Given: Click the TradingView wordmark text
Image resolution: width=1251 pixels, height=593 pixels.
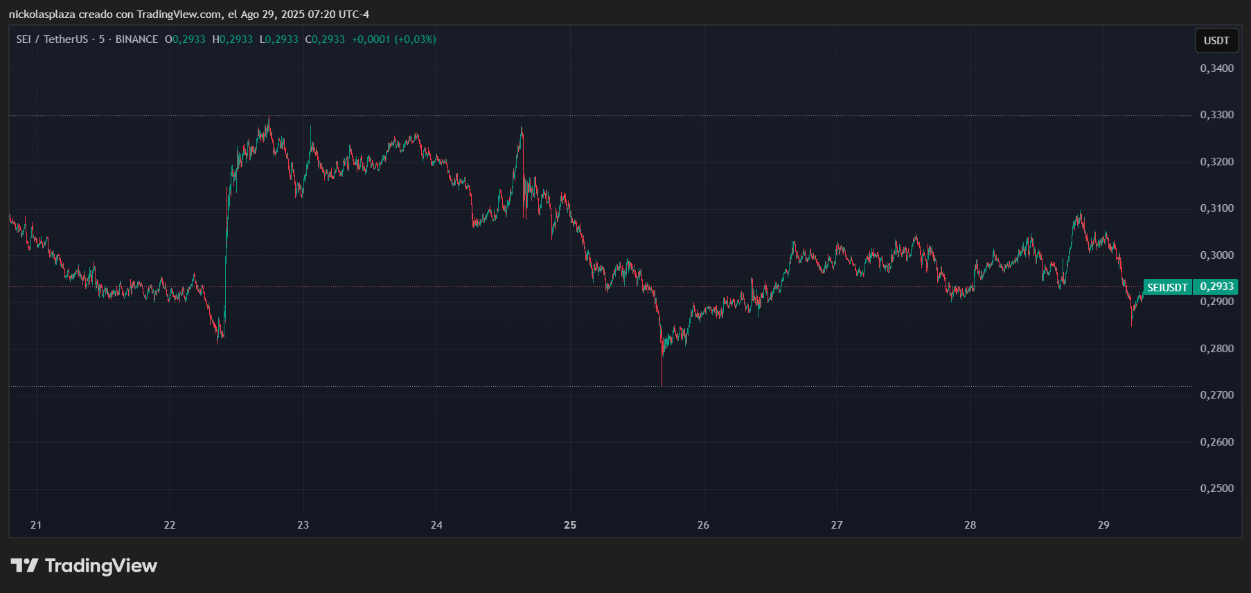Looking at the screenshot, I should click(101, 566).
